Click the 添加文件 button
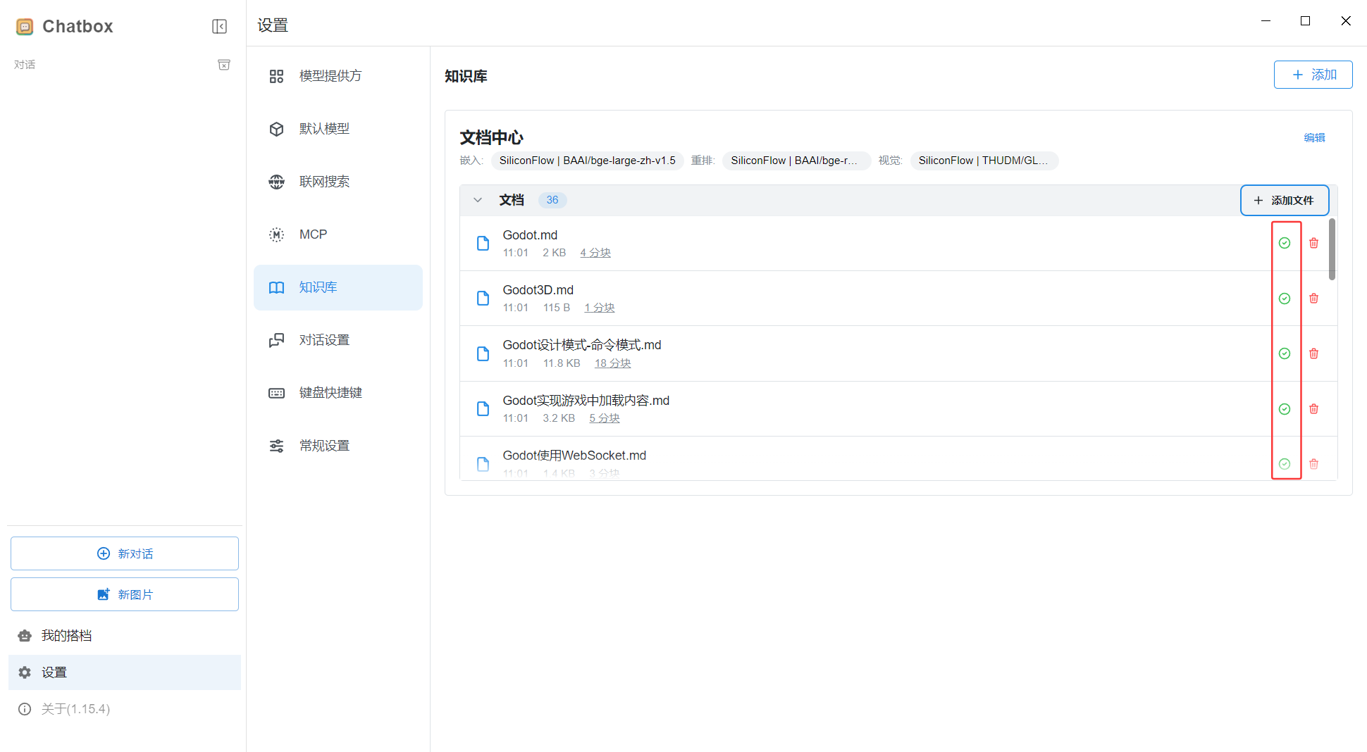Screen dimensions: 1367x752 point(1284,201)
